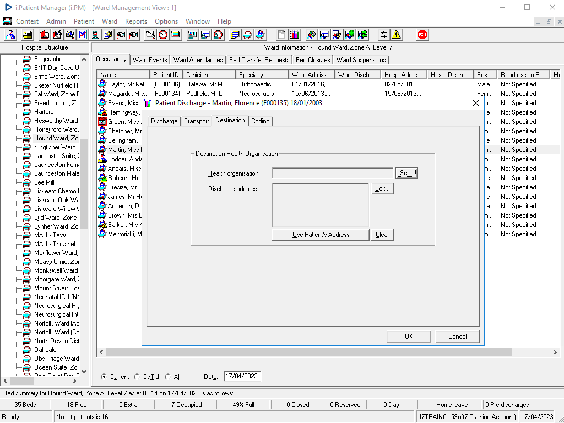The height and width of the screenshot is (423, 564).
Task: Click the application icon left of Context menu
Action: click(x=8, y=21)
